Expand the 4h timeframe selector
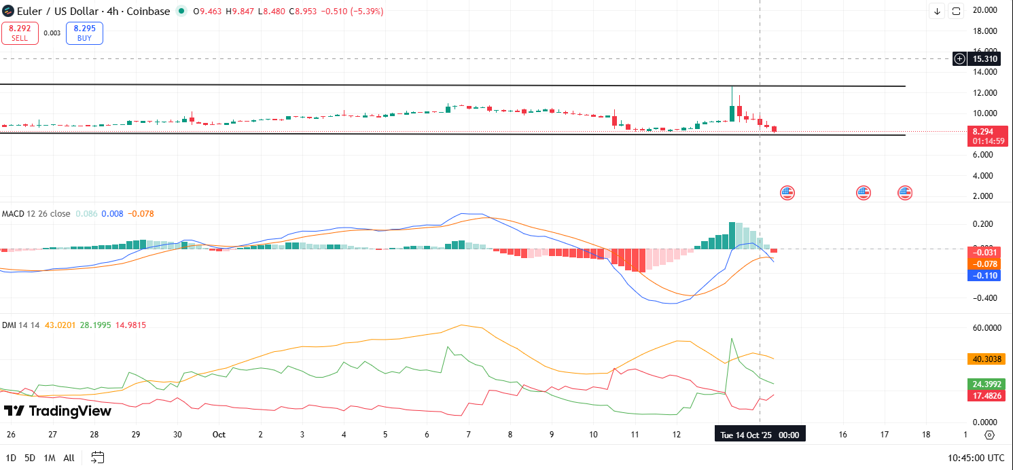The width and height of the screenshot is (1013, 470). [x=112, y=11]
